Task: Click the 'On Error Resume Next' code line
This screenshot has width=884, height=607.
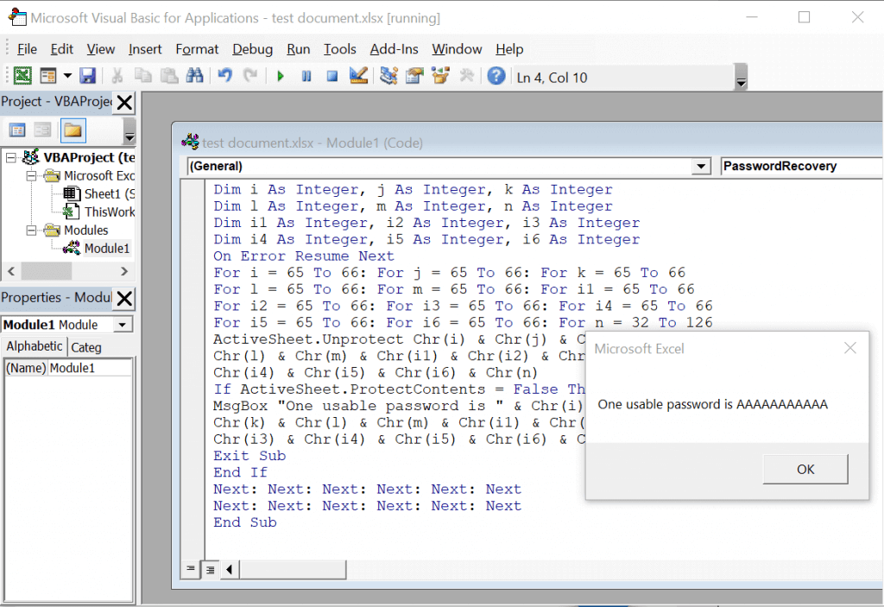Action: (303, 256)
